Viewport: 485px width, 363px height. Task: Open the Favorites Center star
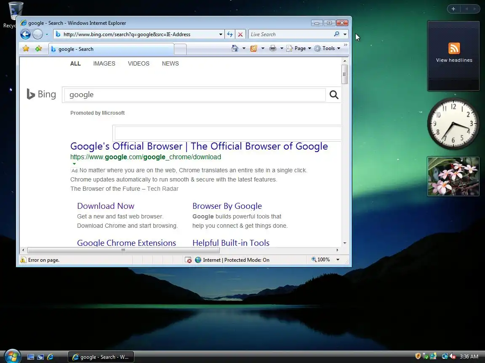pos(26,48)
